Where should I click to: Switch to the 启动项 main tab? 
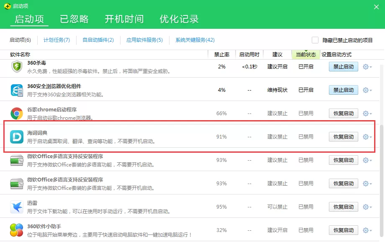(x=29, y=19)
